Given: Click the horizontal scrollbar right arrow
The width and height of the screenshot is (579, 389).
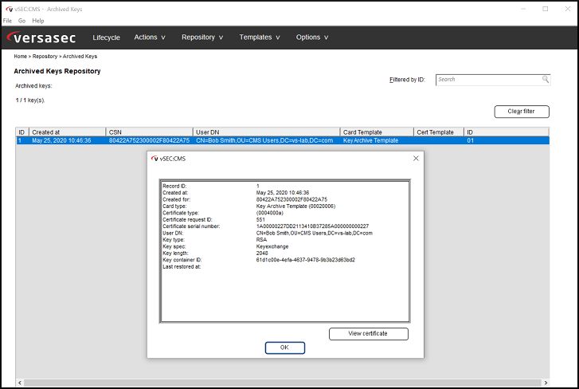Looking at the screenshot, I should pos(546,383).
